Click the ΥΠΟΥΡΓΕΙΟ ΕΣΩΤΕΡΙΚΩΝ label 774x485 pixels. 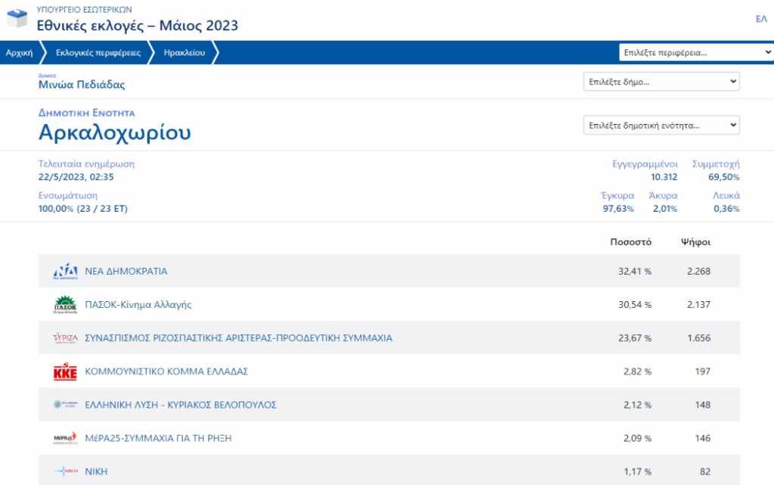[85, 9]
